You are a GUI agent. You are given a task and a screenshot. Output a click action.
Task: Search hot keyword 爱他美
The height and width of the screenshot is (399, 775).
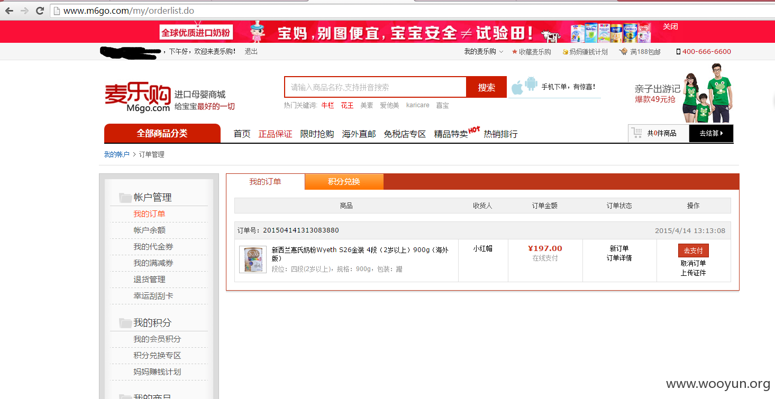tap(389, 105)
